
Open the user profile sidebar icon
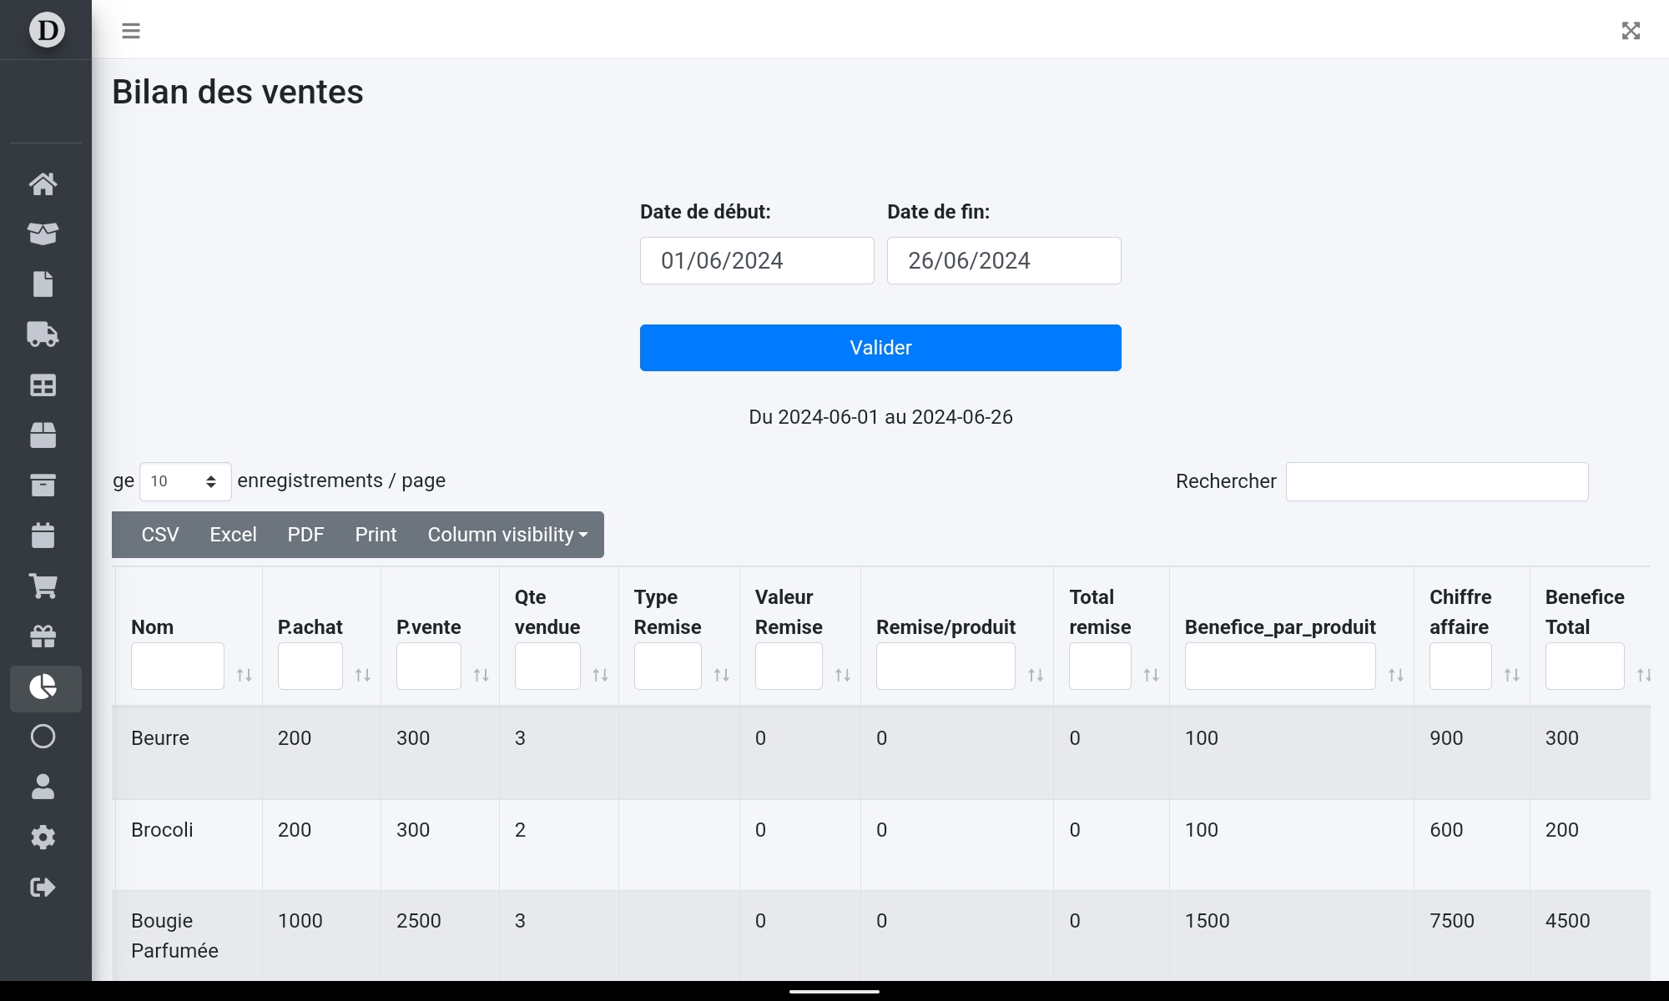pos(43,787)
